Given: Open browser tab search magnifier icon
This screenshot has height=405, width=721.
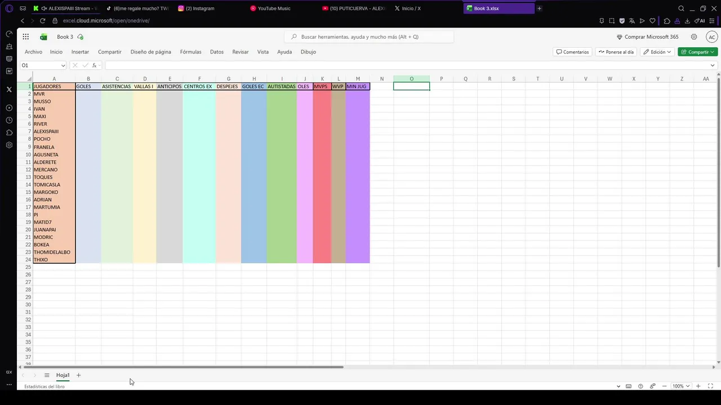Looking at the screenshot, I should coord(681,8).
